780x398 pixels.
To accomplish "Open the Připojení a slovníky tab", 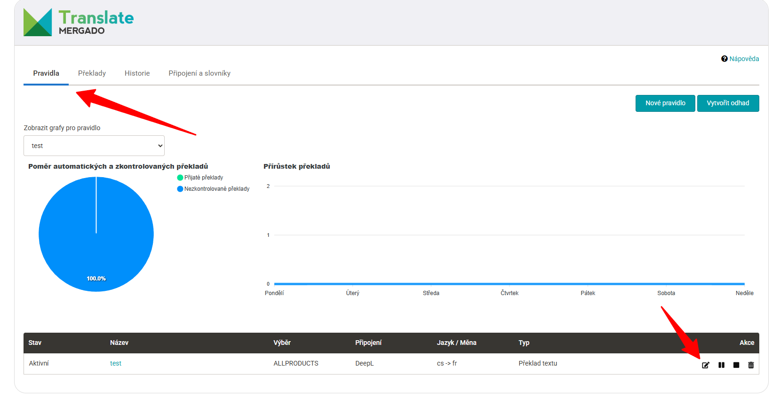I will [199, 73].
